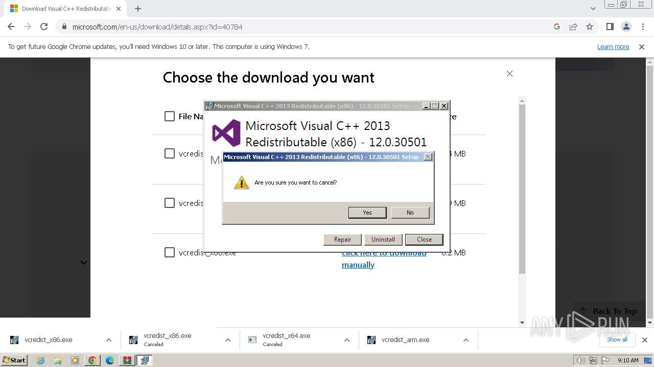The width and height of the screenshot is (654, 367).
Task: Open the first vcredist_x86.exe download item
Action: (x=49, y=340)
